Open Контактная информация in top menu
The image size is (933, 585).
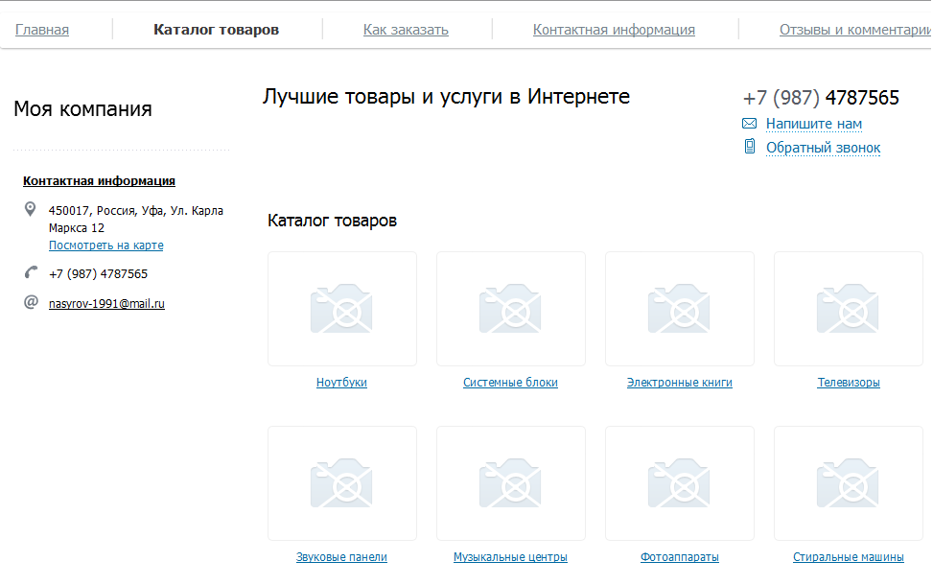pos(614,29)
